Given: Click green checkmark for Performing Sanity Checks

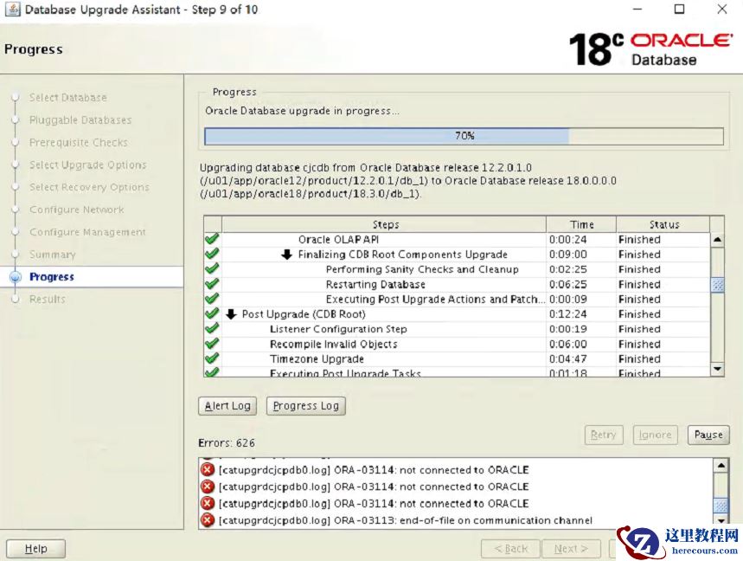Looking at the screenshot, I should tap(212, 269).
